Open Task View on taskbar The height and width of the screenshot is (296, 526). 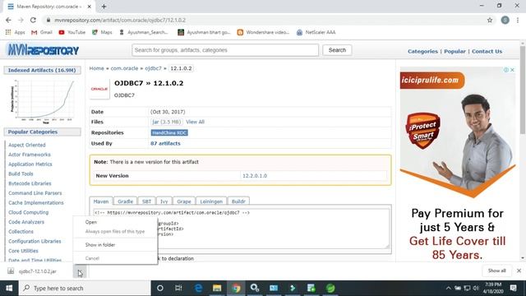(x=178, y=289)
